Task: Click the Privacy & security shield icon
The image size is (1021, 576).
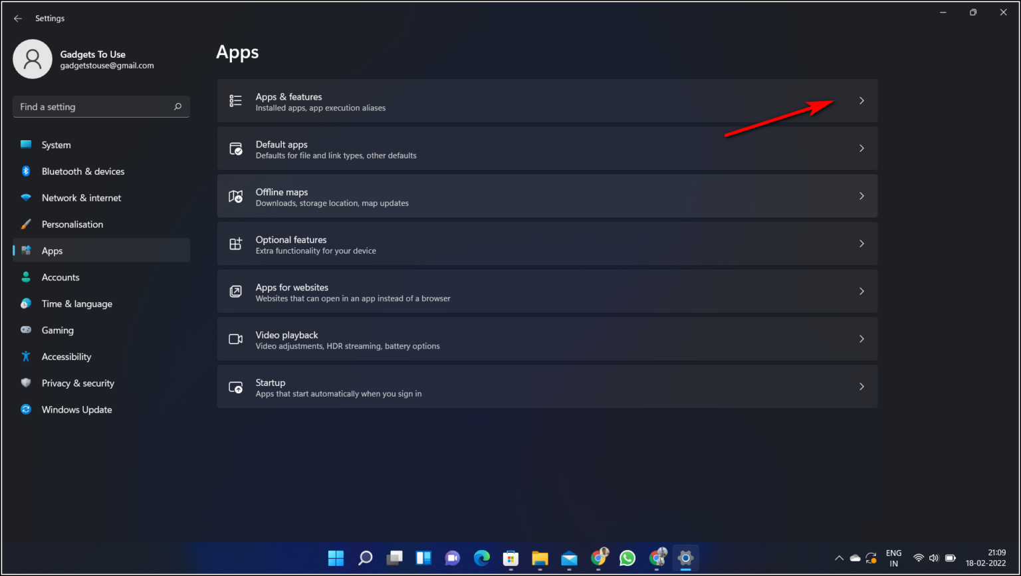Action: click(25, 383)
